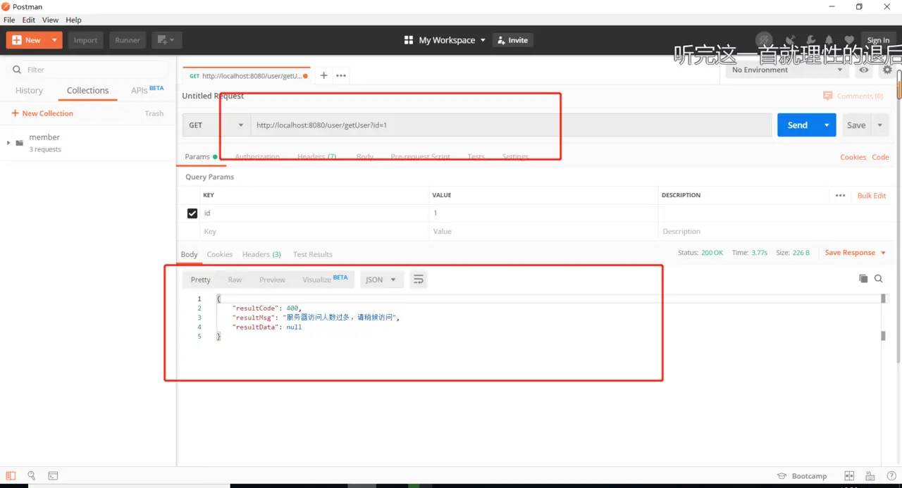The width and height of the screenshot is (902, 488).
Task: Add a new request tab with plus icon
Action: [323, 75]
